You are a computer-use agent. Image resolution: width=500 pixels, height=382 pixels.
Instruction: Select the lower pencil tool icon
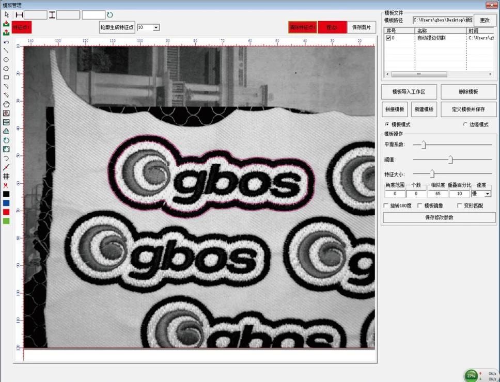coord(6,95)
